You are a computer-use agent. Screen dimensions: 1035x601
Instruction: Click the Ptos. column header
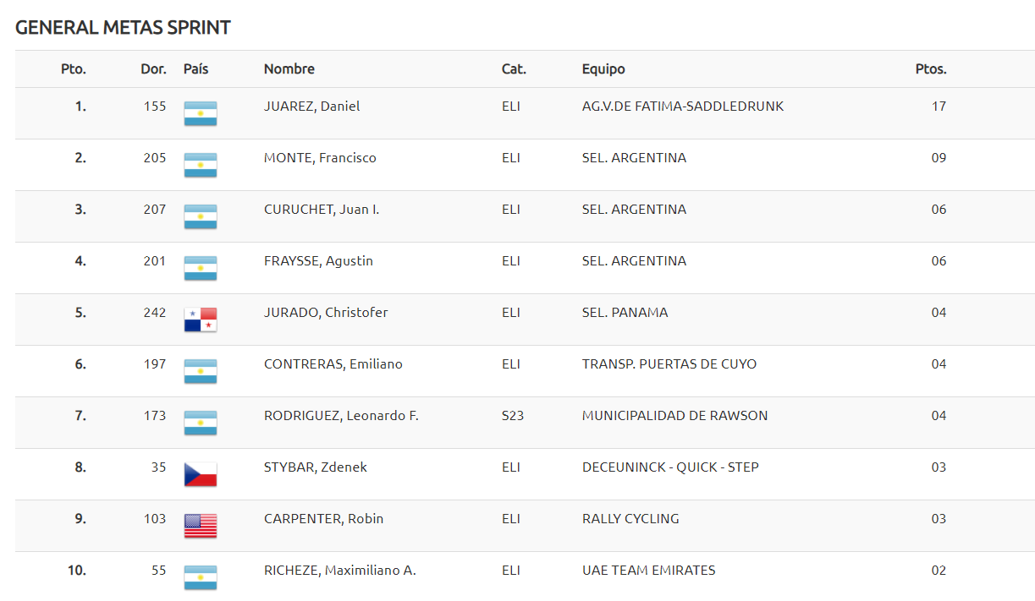[x=931, y=69]
